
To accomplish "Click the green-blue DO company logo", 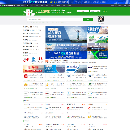I will [x=90, y=94].
